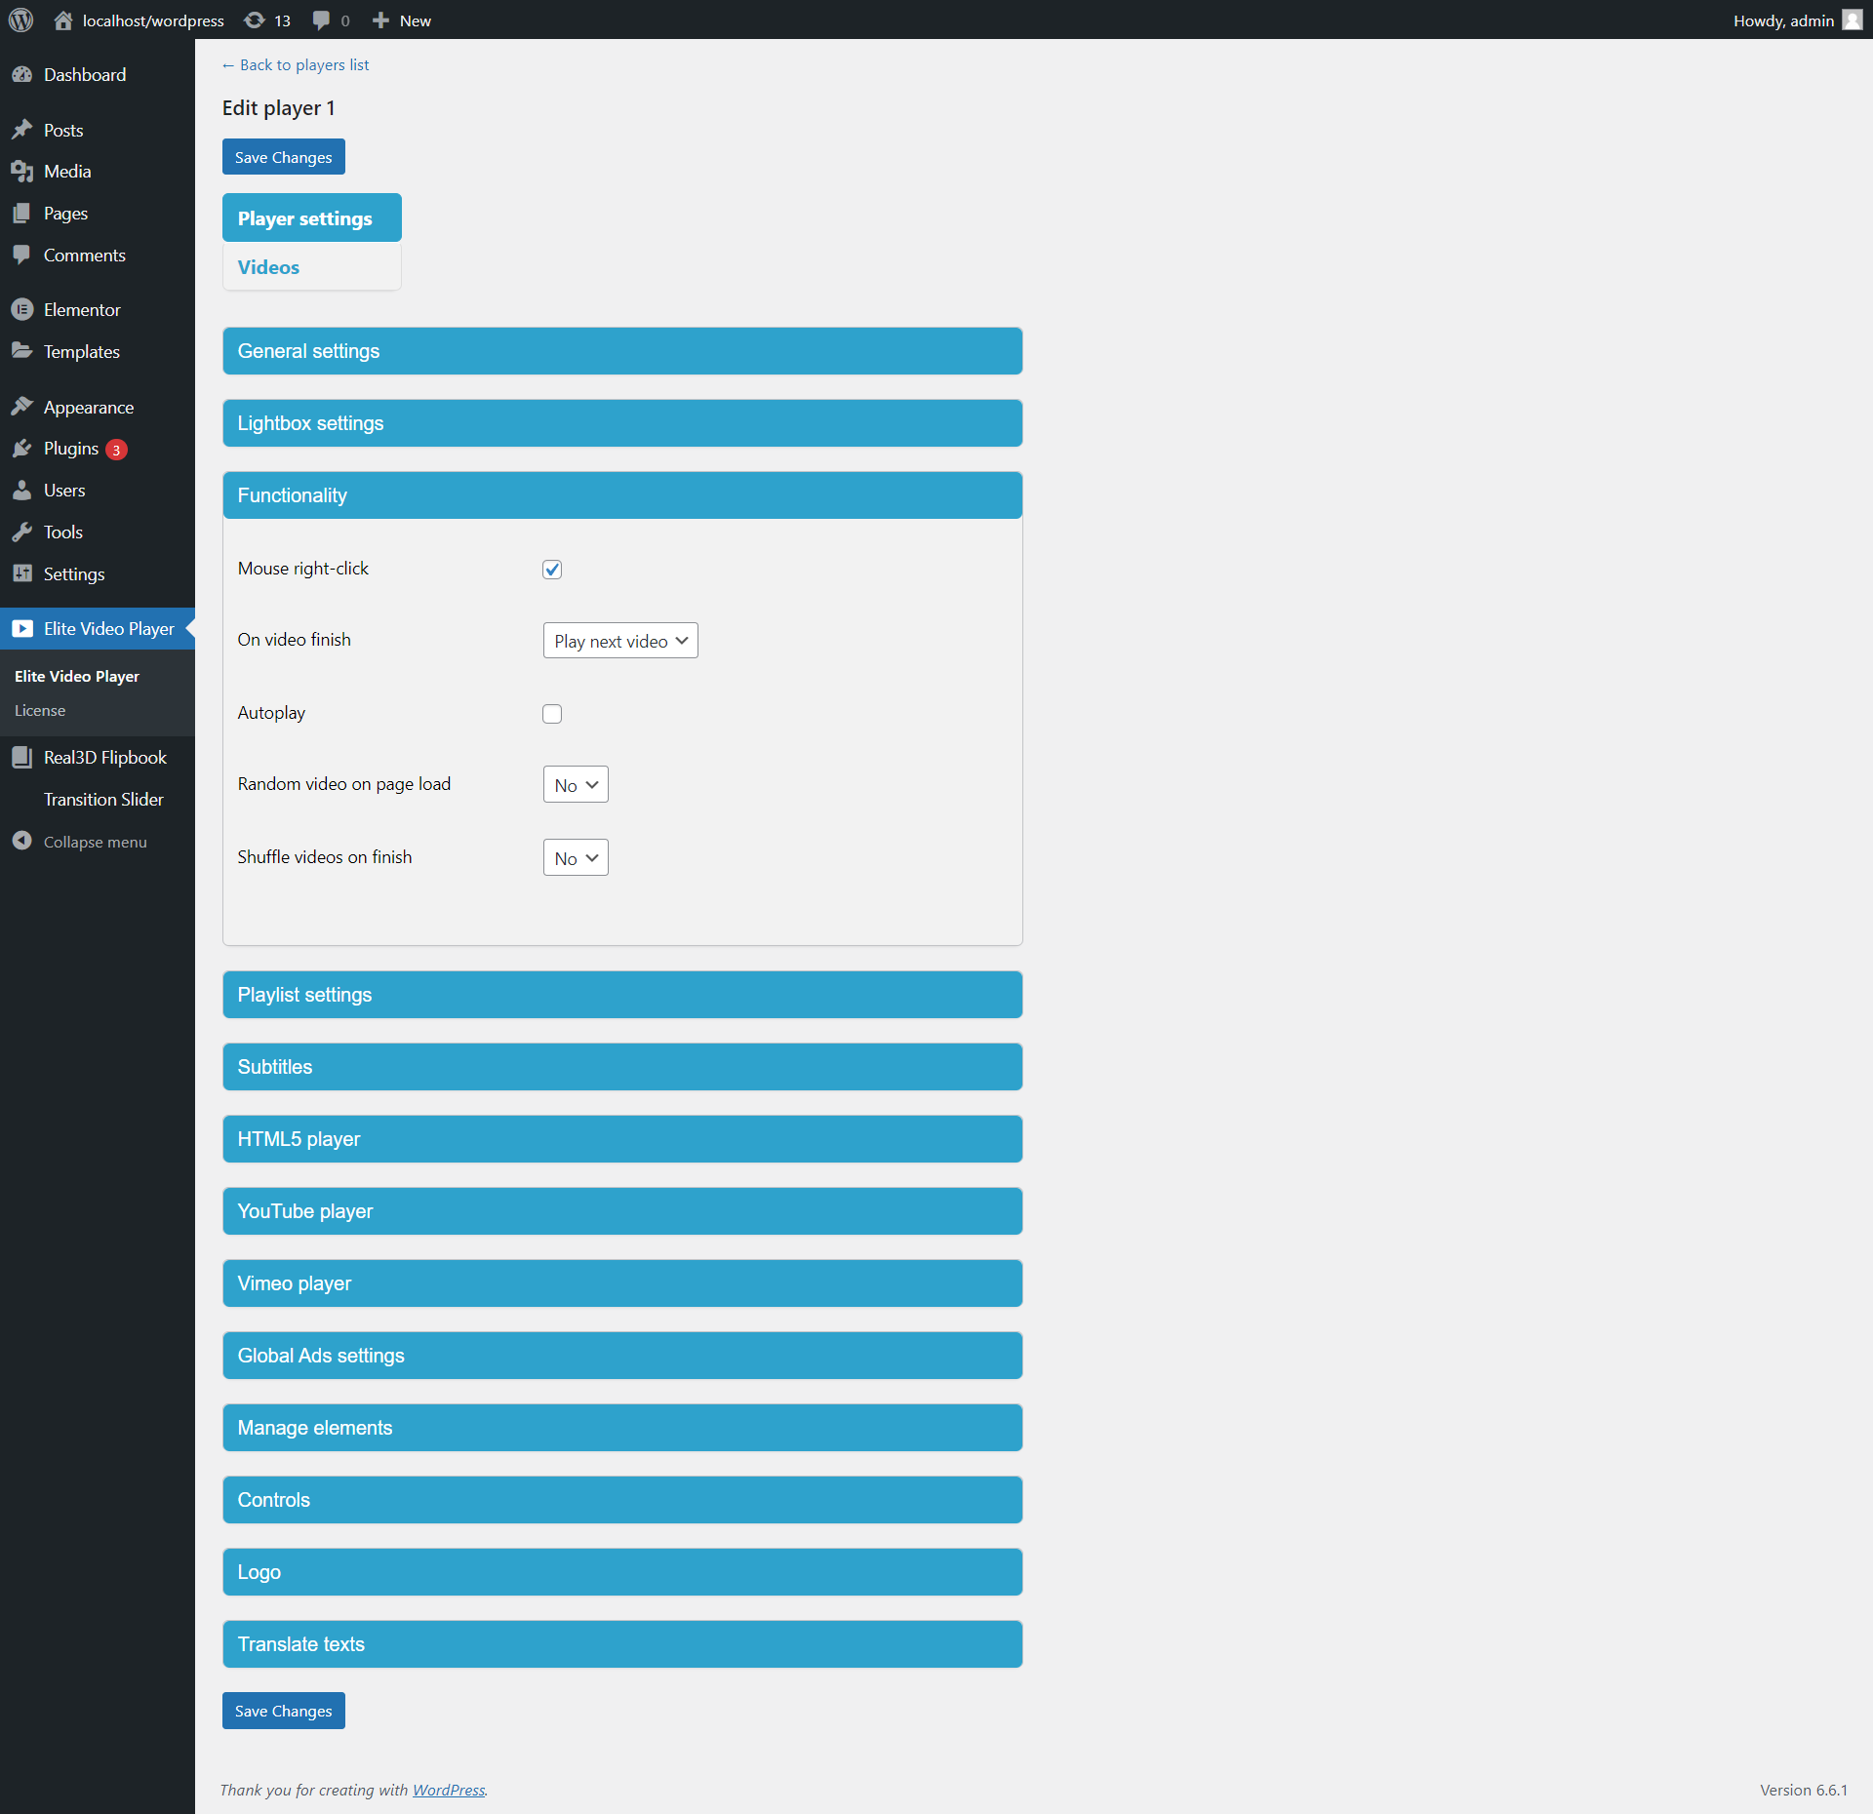Click the Elite Video Player play icon
1873x1814 pixels.
tap(22, 629)
